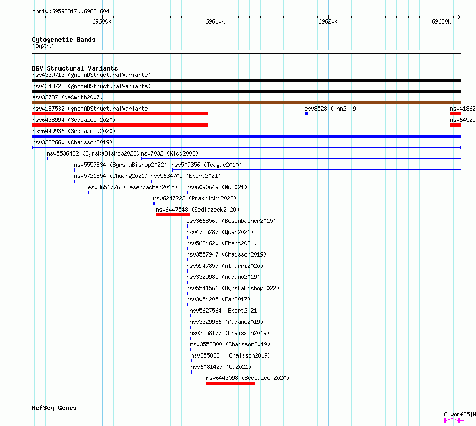Screen dimensions: 476x426
Task: Select nsv3558300 (Chaisson2019) label
Action: point(230,344)
